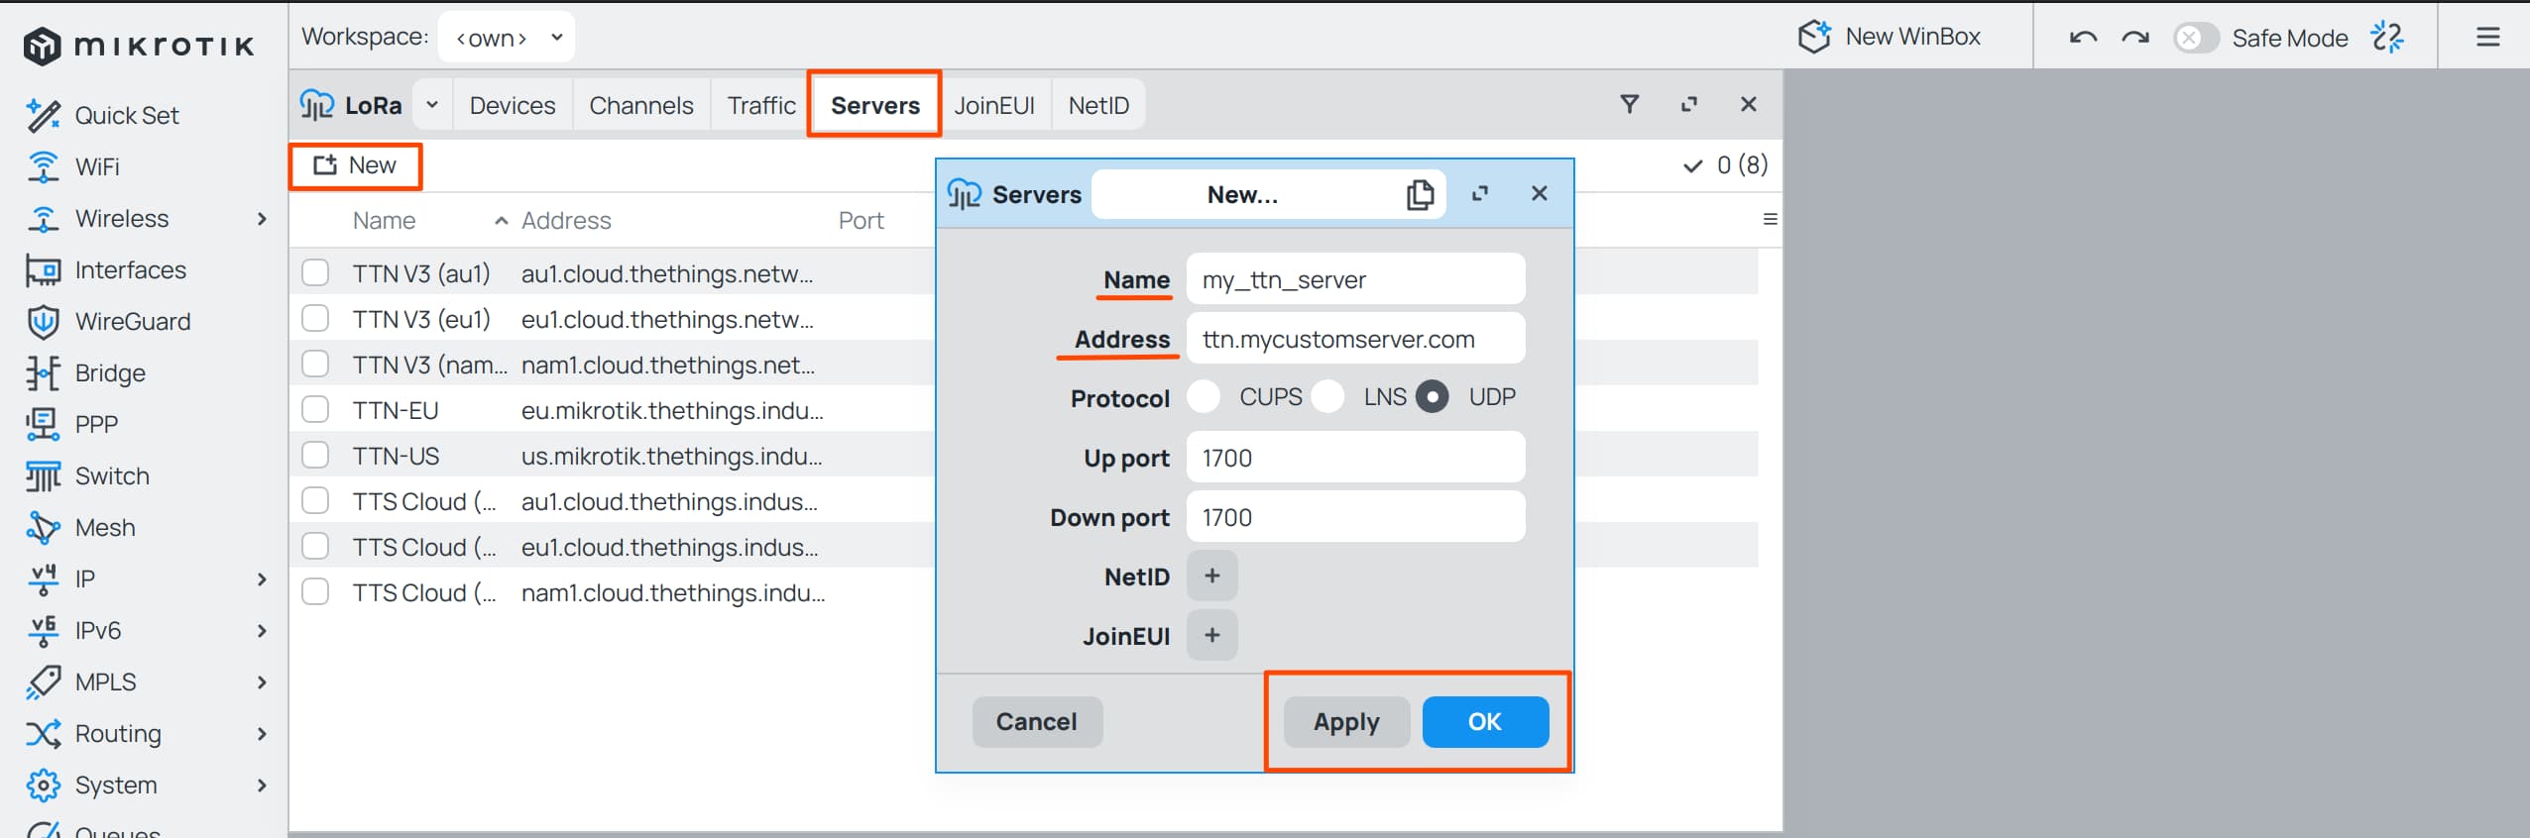Confirm with the OK button
The height and width of the screenshot is (838, 2530).
click(x=1484, y=721)
